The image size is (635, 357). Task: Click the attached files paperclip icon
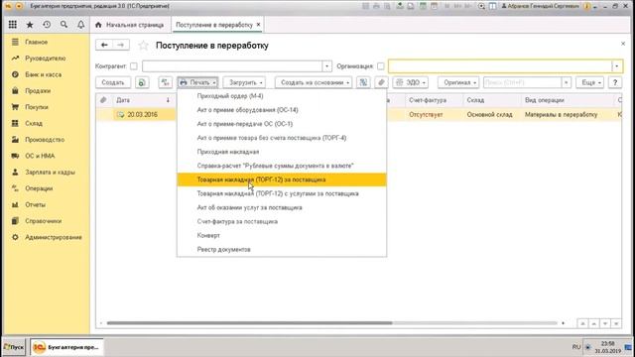381,82
